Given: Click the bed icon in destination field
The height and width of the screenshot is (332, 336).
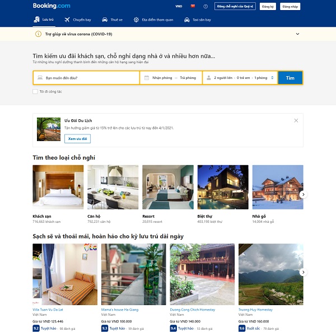Looking at the screenshot, I should (40, 78).
